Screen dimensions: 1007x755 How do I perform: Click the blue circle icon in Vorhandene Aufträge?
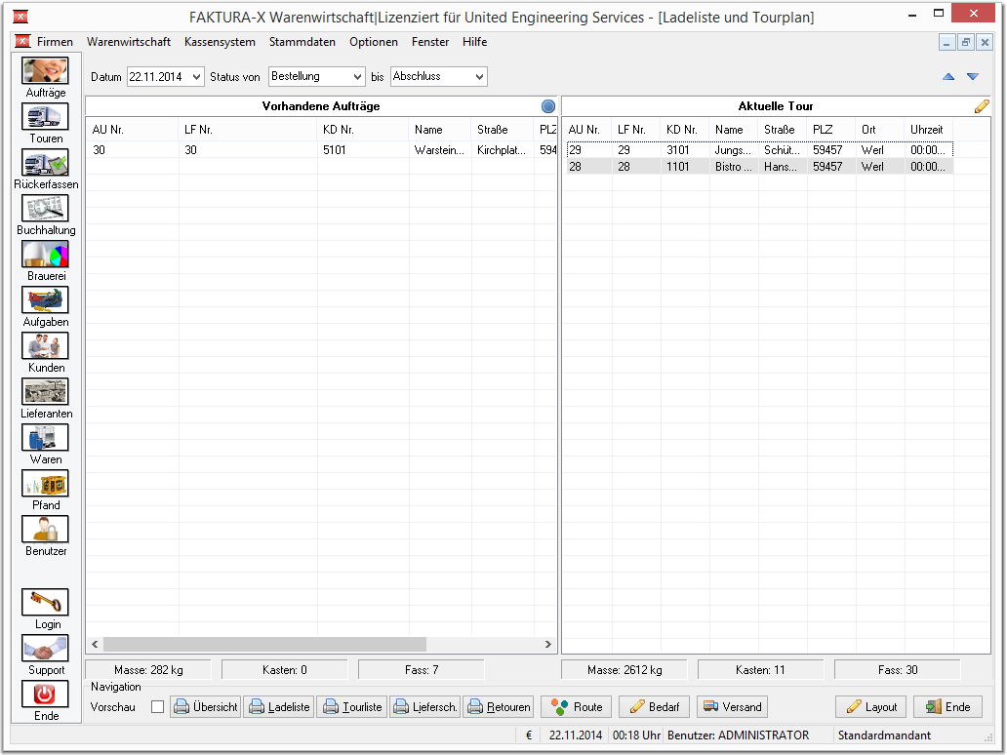547,106
